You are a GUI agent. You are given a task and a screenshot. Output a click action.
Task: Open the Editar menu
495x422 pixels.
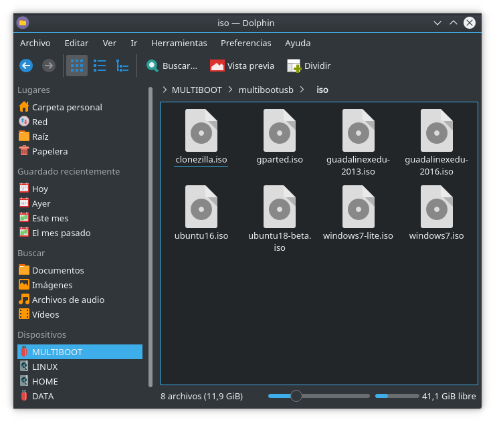76,43
